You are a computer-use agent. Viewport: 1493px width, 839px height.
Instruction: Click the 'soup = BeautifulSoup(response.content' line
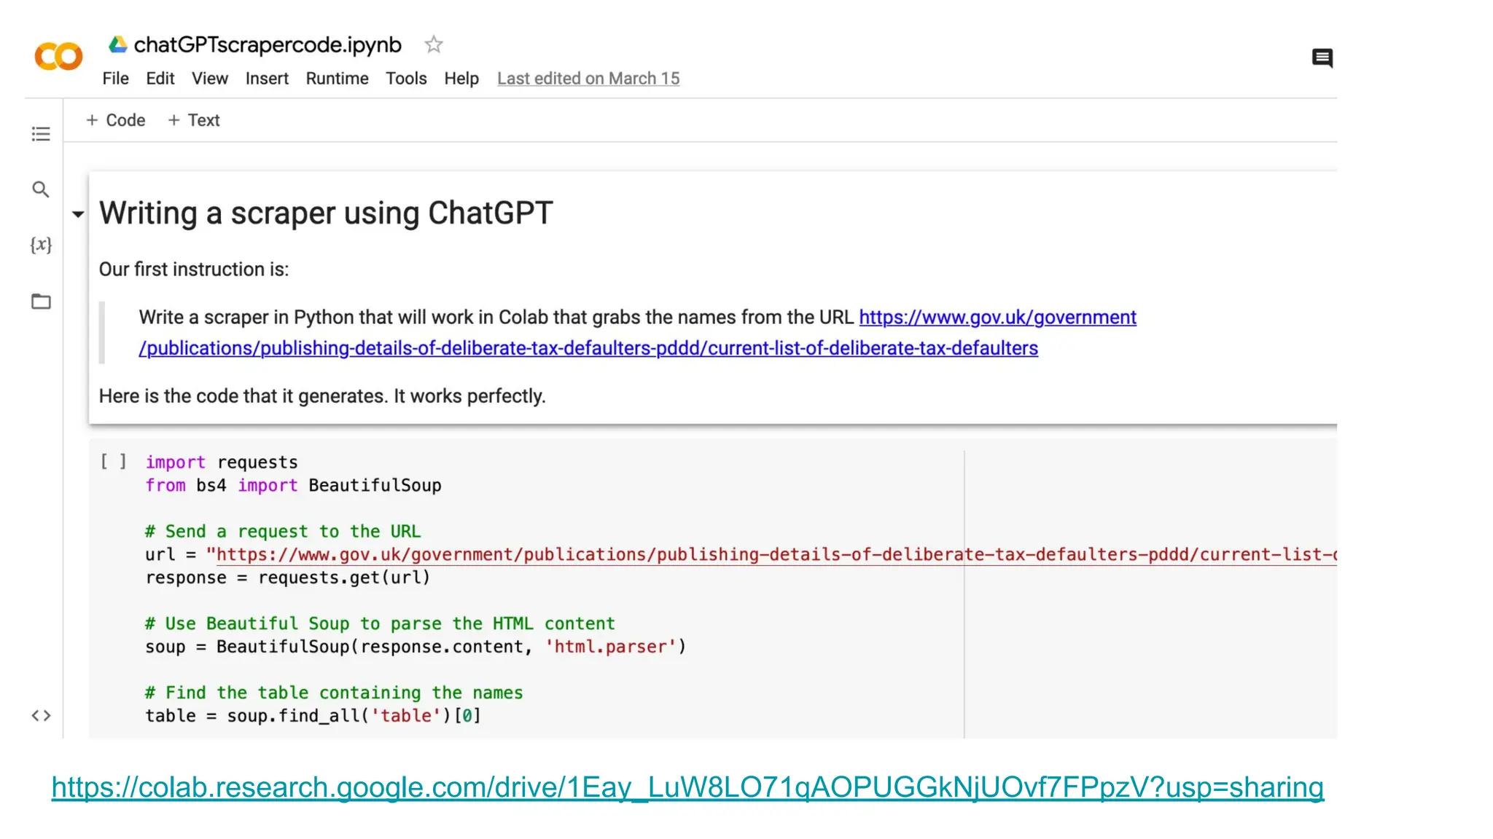(x=416, y=647)
